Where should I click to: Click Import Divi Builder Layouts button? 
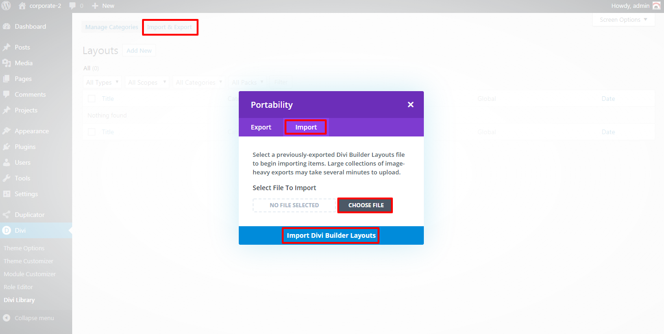point(331,235)
